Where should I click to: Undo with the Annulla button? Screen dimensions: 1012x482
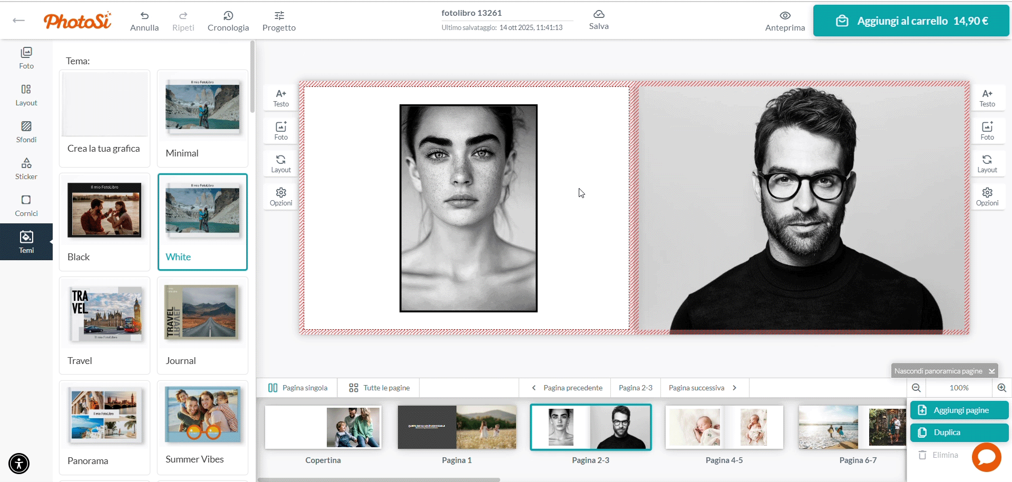pos(144,21)
